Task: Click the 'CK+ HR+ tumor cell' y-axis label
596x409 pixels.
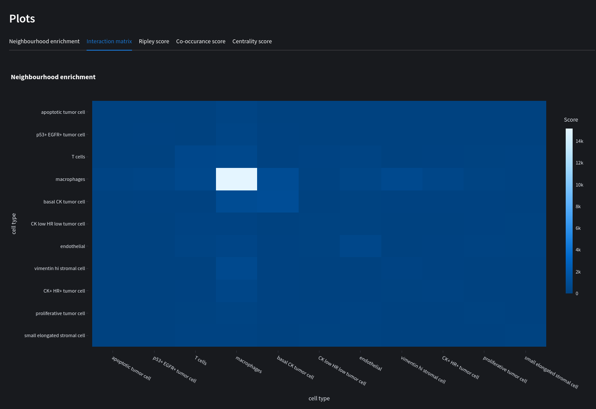Action: point(64,291)
